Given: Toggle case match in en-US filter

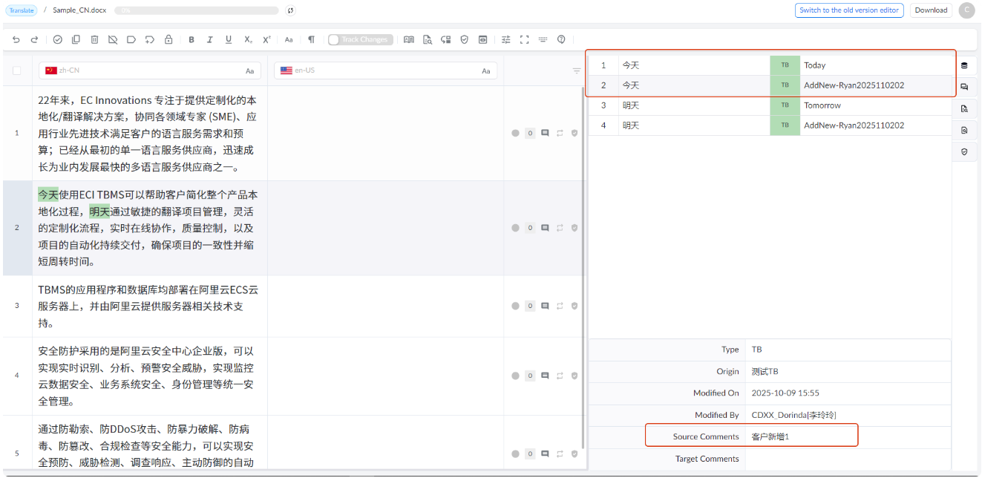Looking at the screenshot, I should click(486, 71).
